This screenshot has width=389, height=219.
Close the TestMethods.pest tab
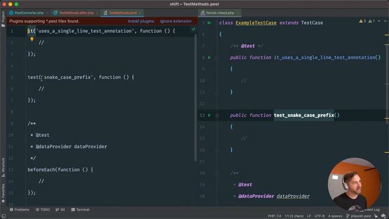(x=140, y=13)
